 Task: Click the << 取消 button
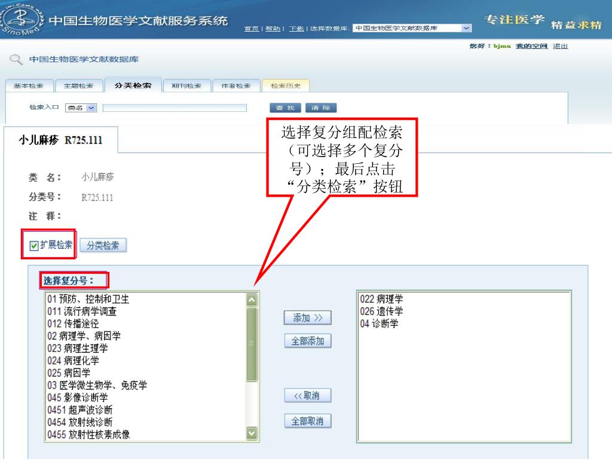click(308, 396)
